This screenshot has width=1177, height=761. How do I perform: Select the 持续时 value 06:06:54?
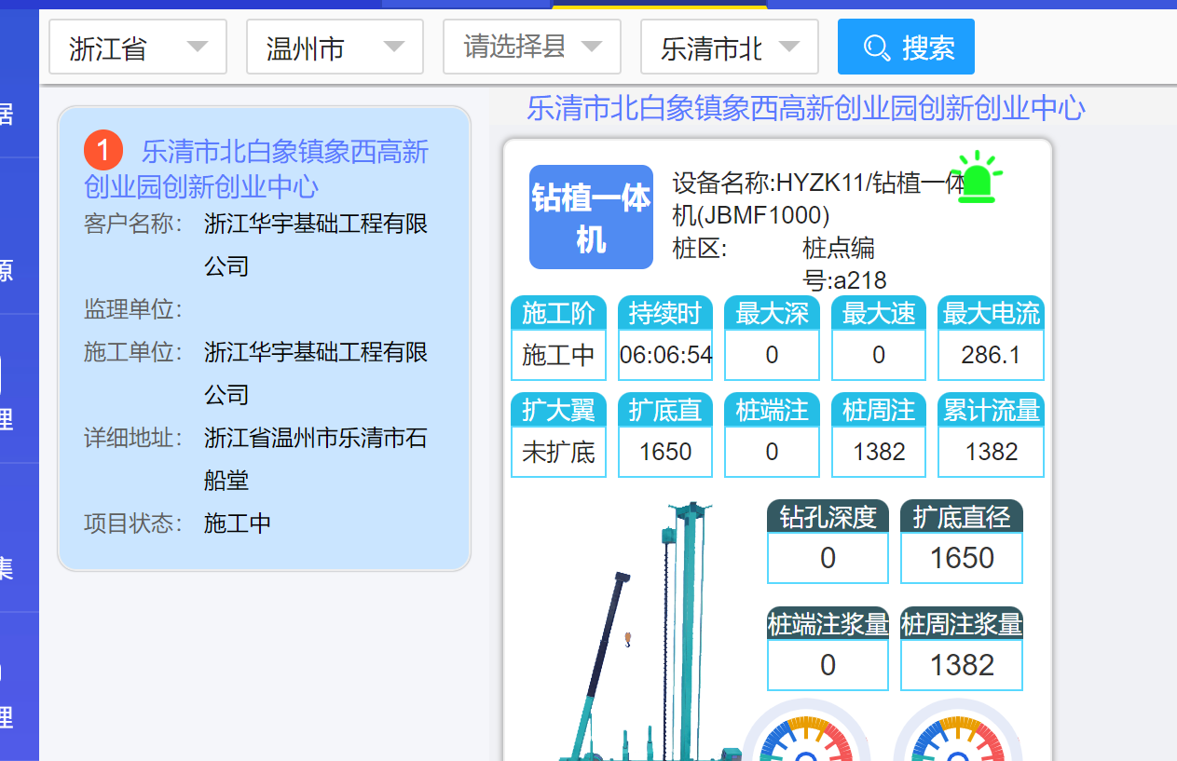(665, 355)
